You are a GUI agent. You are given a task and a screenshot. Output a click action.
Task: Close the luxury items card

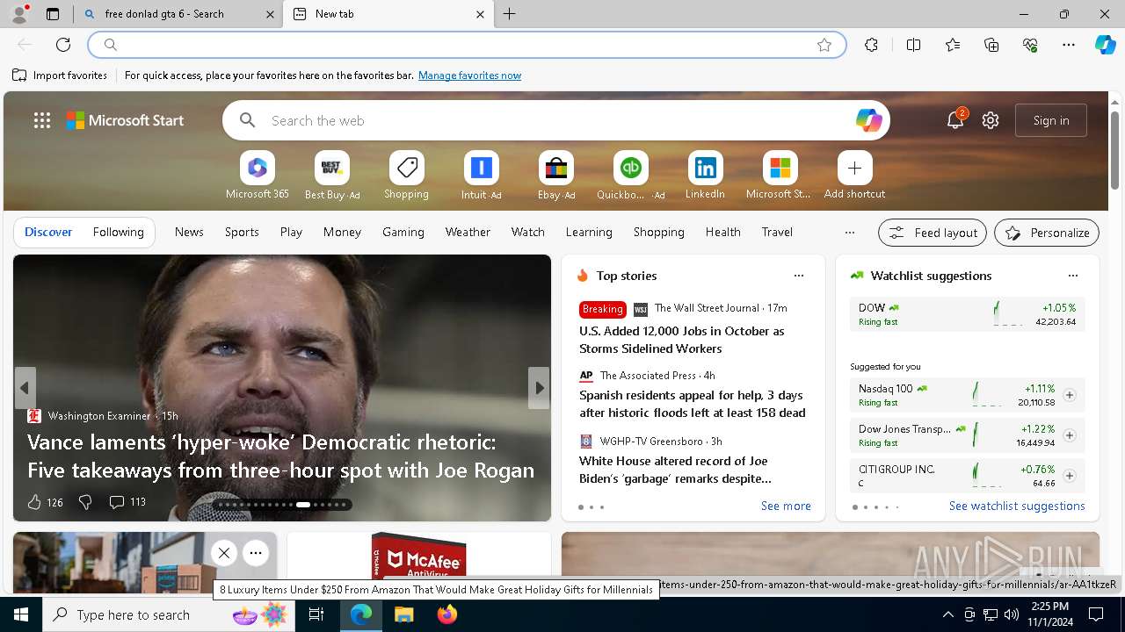tap(224, 553)
